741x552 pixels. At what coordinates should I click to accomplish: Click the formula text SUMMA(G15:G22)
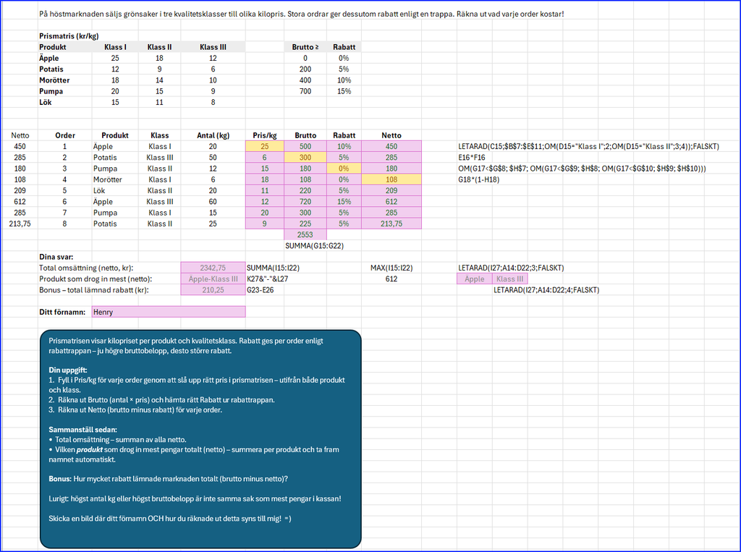coord(314,246)
